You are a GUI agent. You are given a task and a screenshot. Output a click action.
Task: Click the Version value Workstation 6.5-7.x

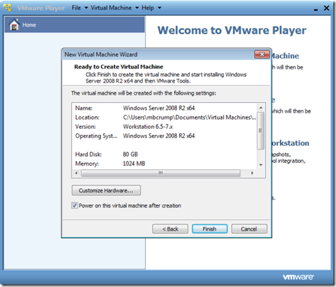tap(148, 127)
